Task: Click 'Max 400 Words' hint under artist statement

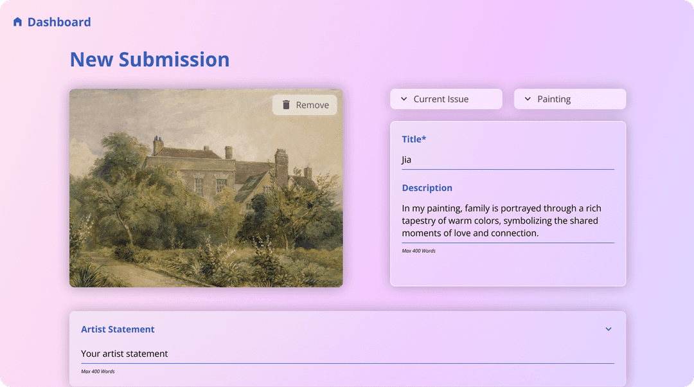Action: click(x=98, y=372)
